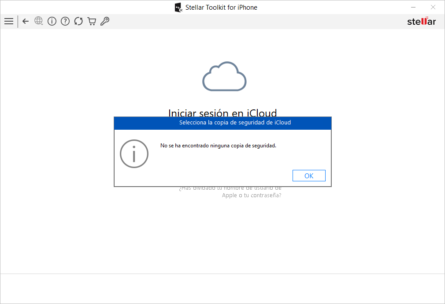Image resolution: width=445 pixels, height=304 pixels.
Task: Open the shopping cart to buy
Action: pos(92,21)
